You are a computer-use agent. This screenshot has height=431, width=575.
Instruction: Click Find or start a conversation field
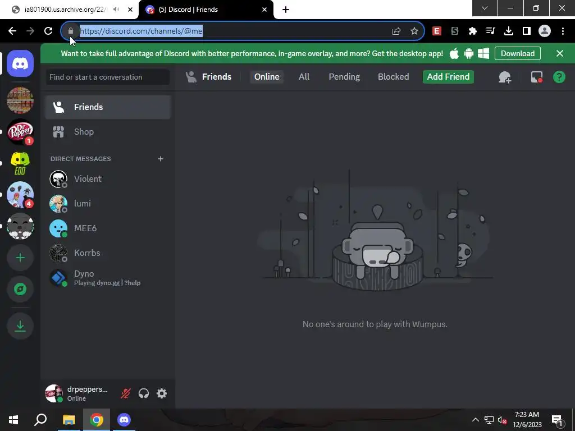108,77
